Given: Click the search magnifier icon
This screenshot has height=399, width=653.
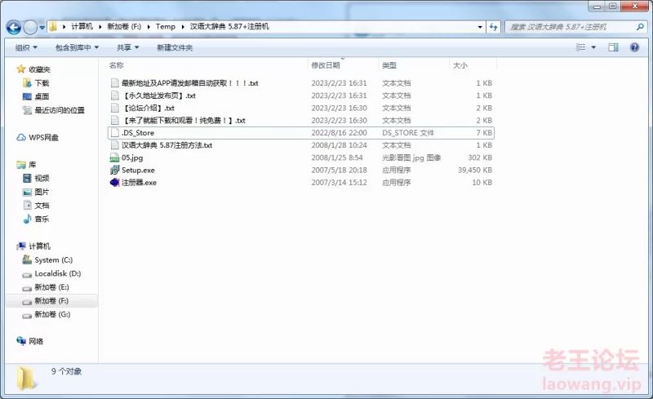Looking at the screenshot, I should (640, 27).
